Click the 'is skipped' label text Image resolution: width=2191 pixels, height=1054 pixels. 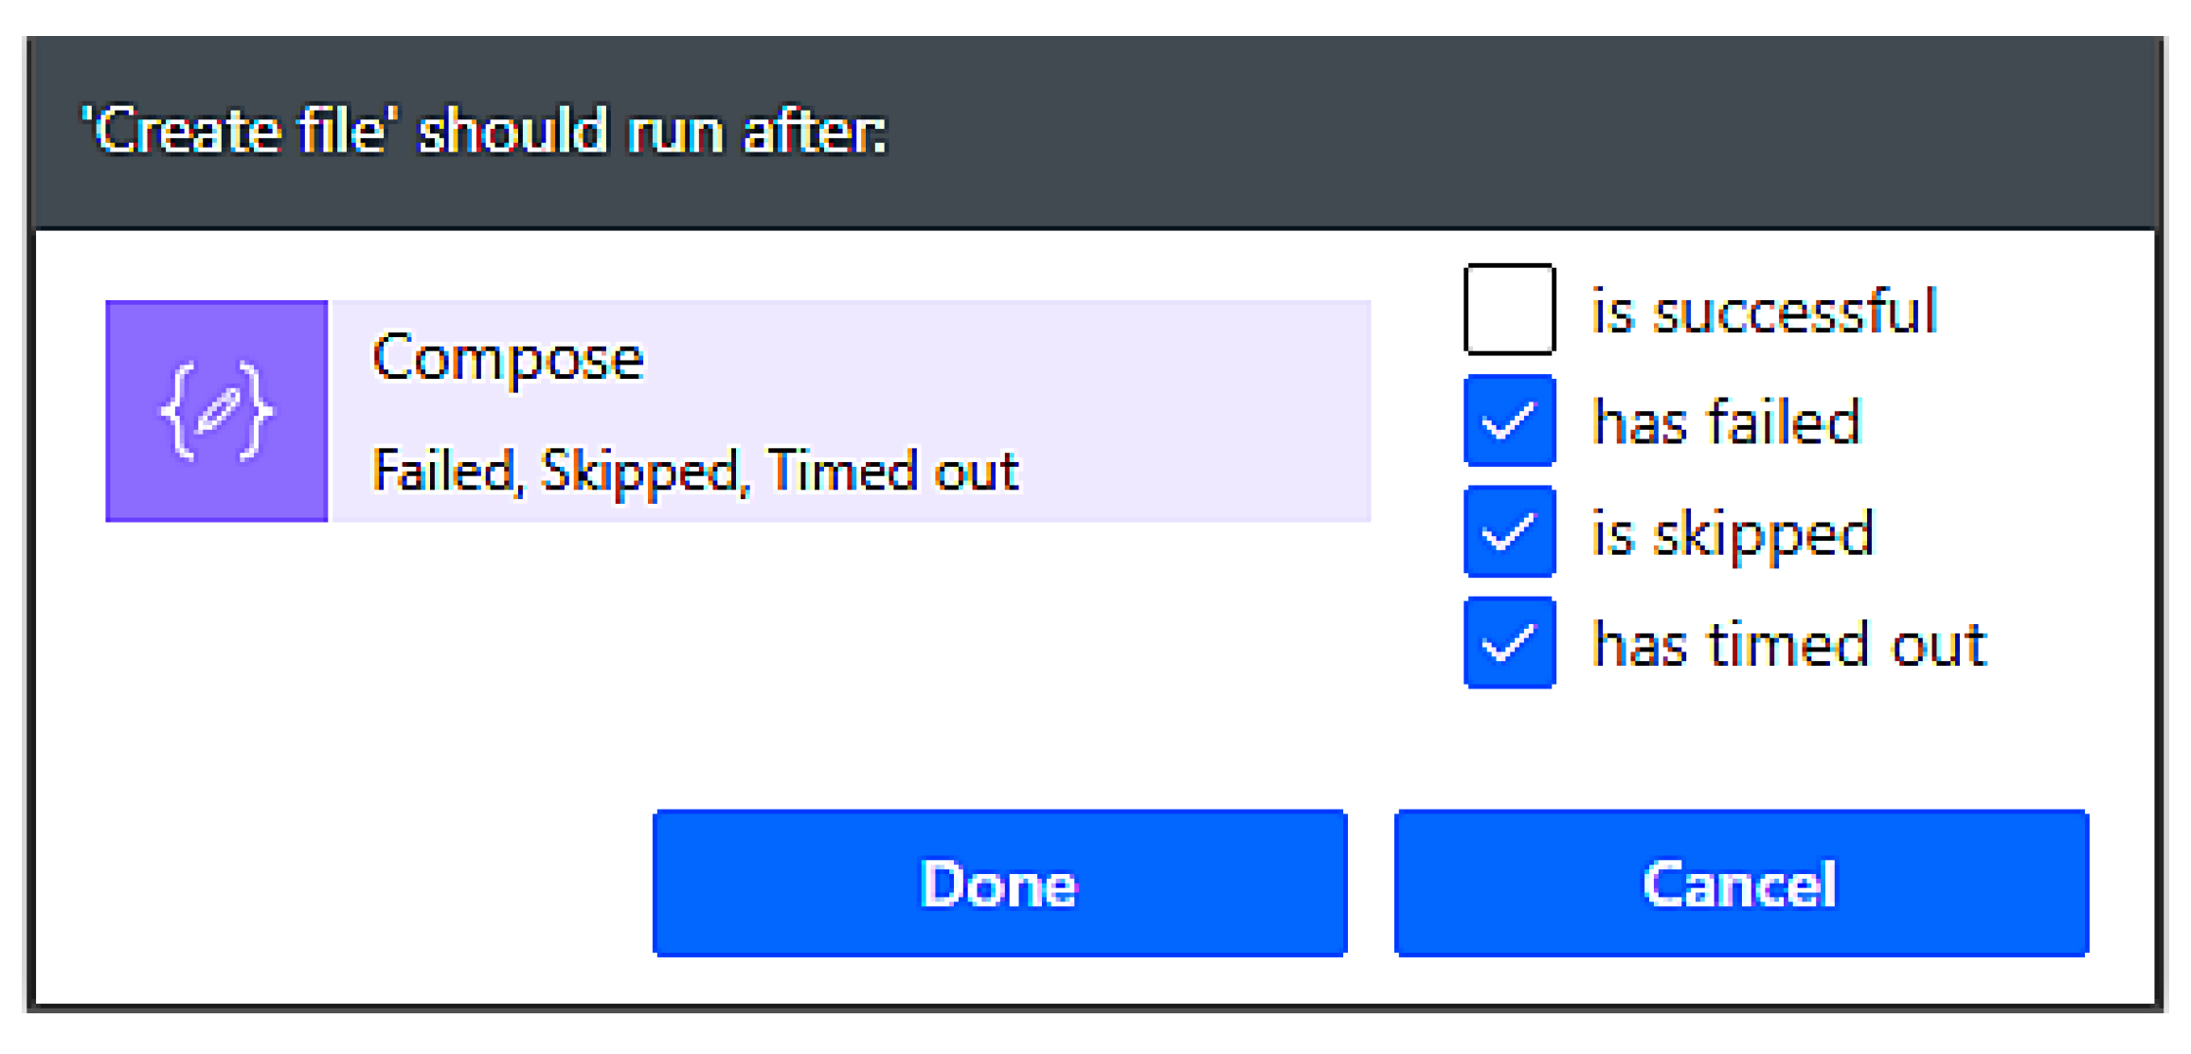point(1733,533)
